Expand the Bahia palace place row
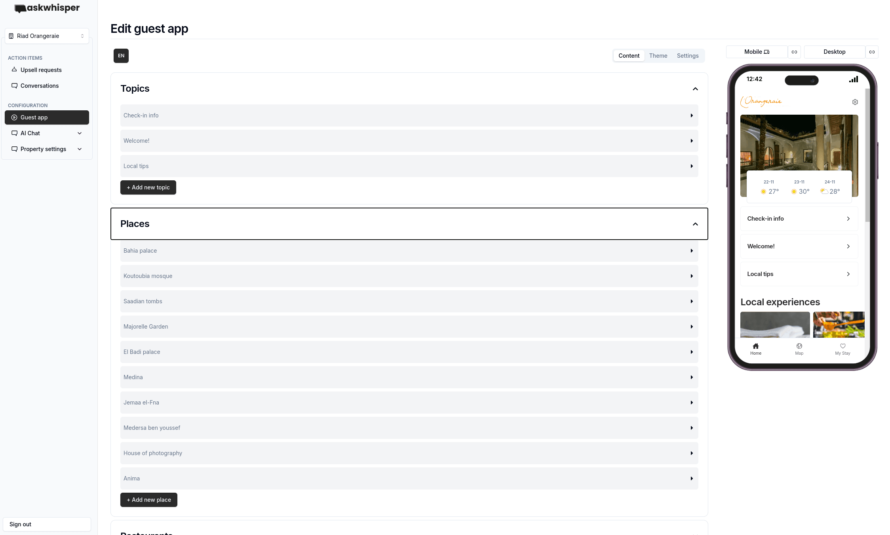 point(409,251)
